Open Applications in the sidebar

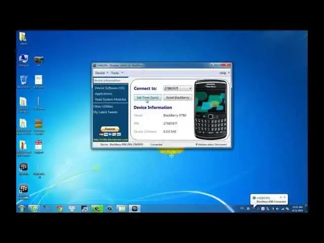pyautogui.click(x=103, y=94)
